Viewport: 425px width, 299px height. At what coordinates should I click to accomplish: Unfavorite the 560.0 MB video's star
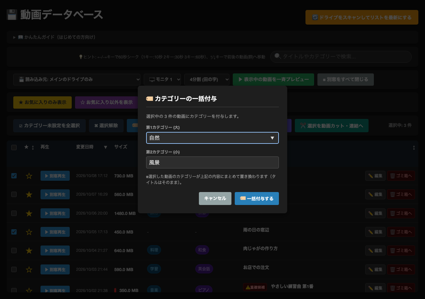point(29,194)
